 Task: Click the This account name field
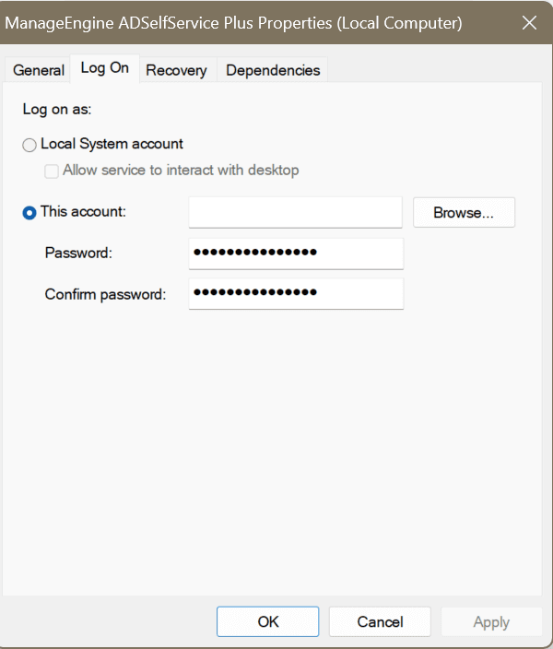click(x=295, y=212)
